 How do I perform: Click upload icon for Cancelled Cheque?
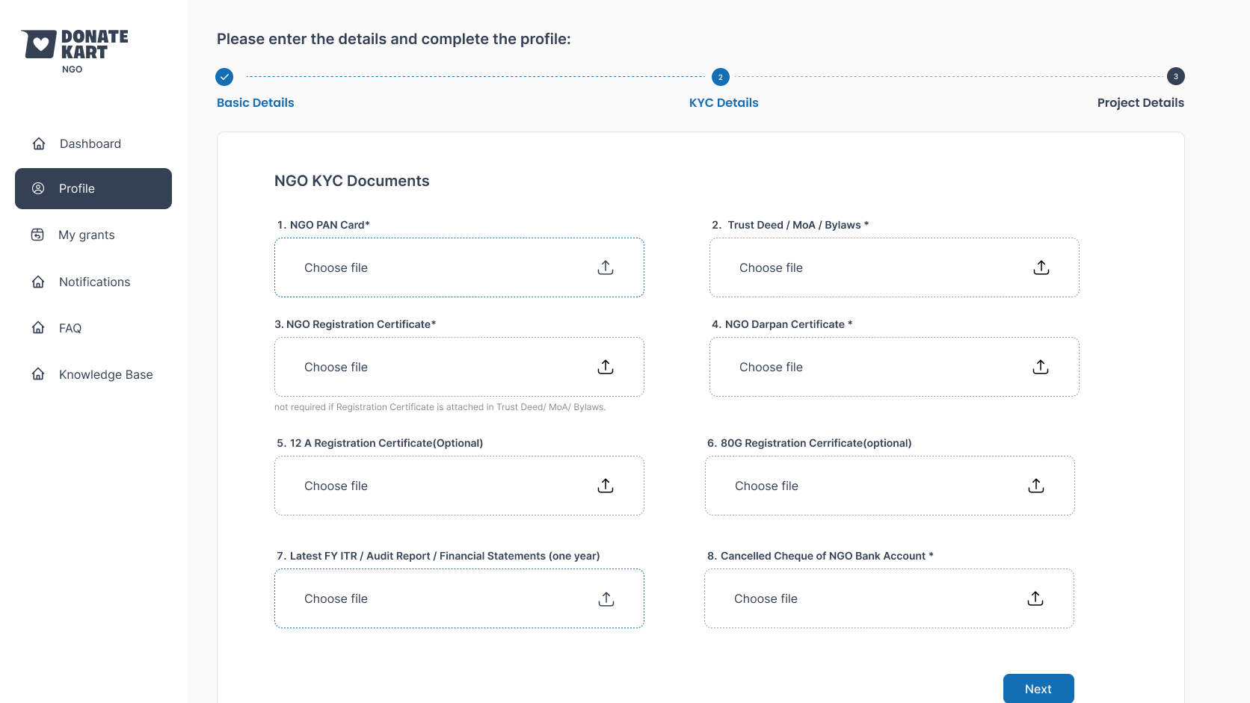(1035, 598)
